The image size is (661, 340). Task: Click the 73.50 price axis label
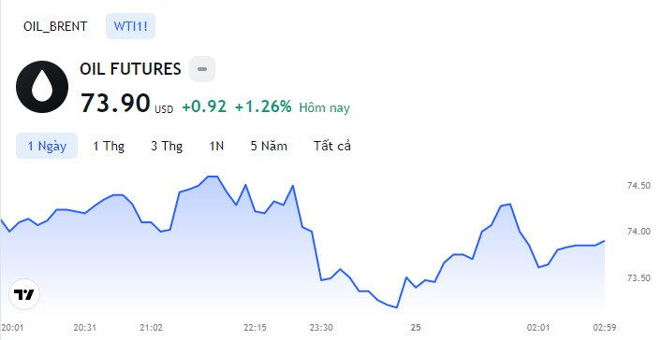(639, 278)
